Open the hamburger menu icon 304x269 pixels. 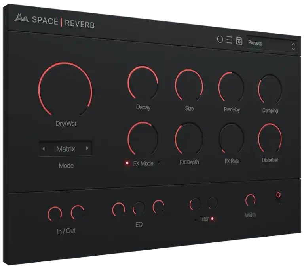[x=229, y=40]
